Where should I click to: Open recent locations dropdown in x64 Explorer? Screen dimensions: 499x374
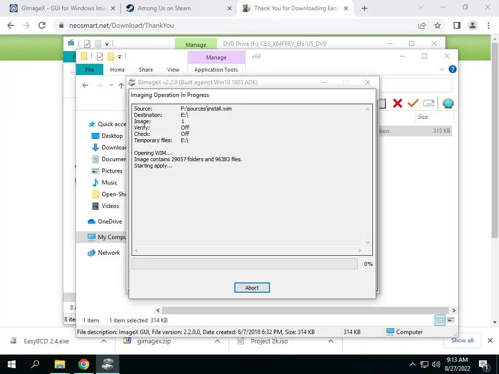[111, 85]
